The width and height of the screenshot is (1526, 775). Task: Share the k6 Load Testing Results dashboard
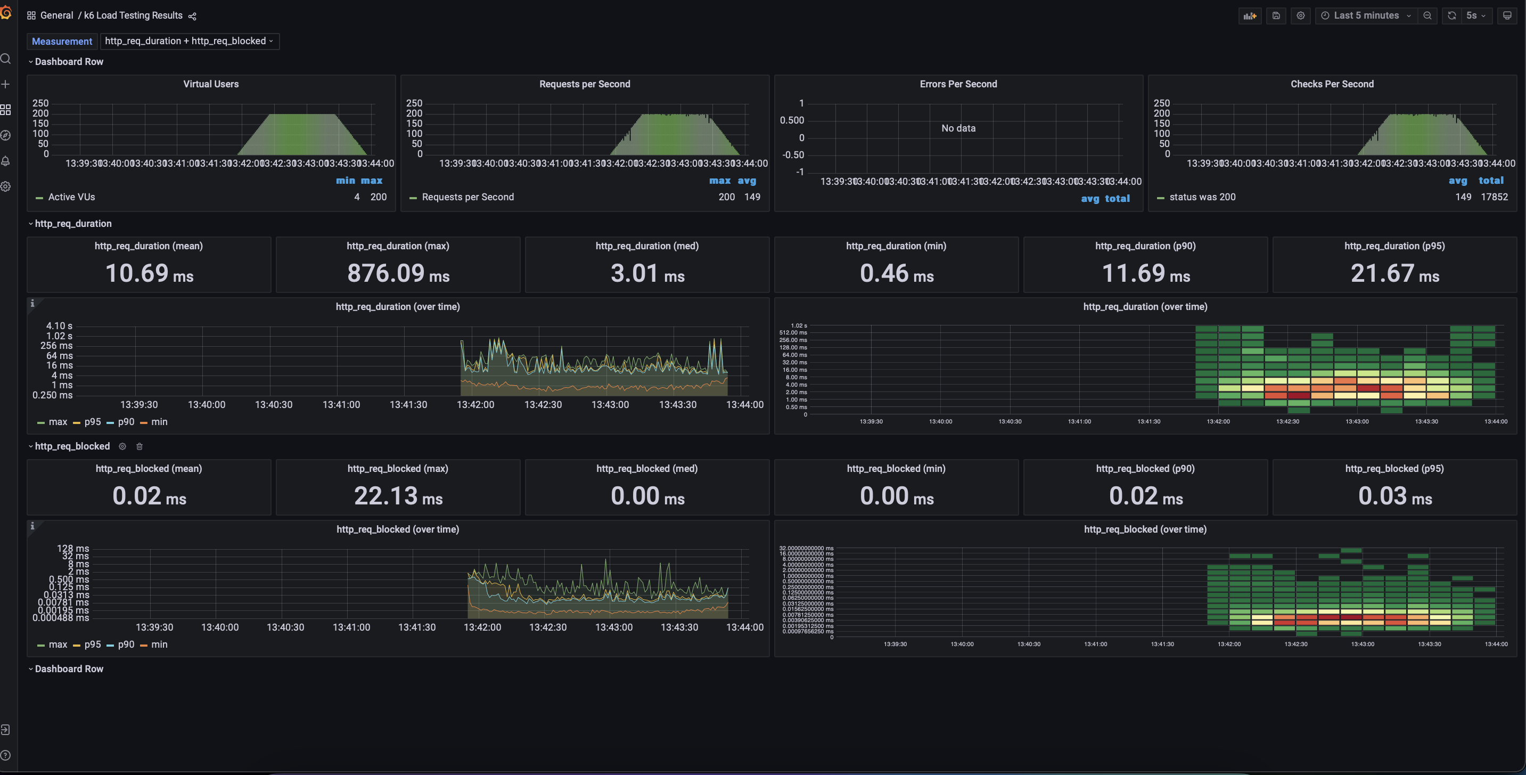click(192, 16)
